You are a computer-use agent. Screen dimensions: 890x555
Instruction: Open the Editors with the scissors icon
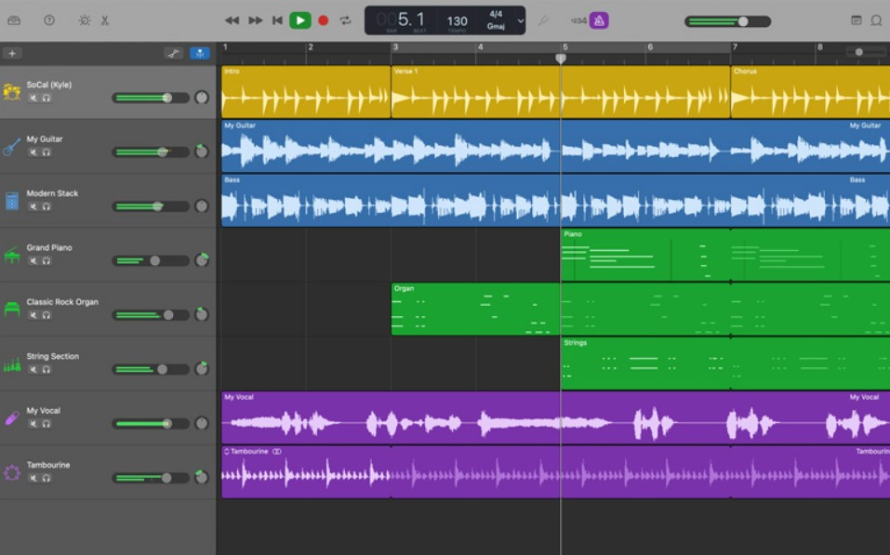click(x=105, y=20)
